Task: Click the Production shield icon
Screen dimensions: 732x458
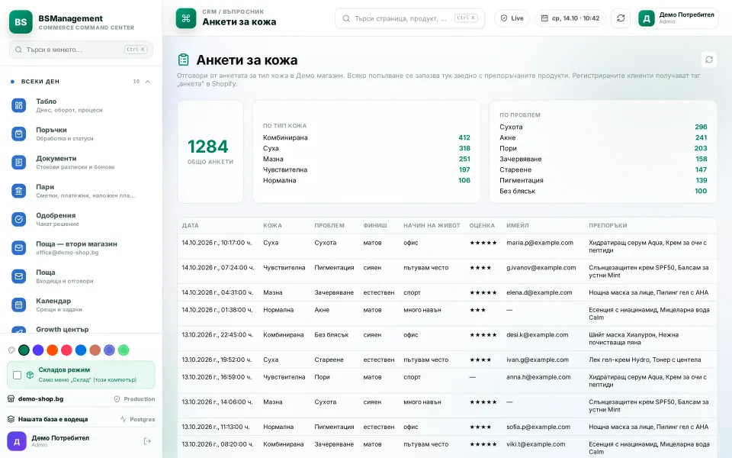Action: point(117,399)
